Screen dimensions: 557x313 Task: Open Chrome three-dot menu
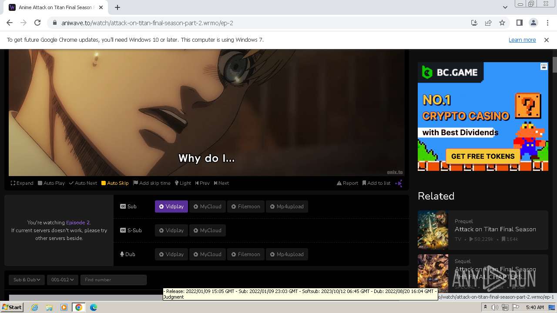(547, 23)
